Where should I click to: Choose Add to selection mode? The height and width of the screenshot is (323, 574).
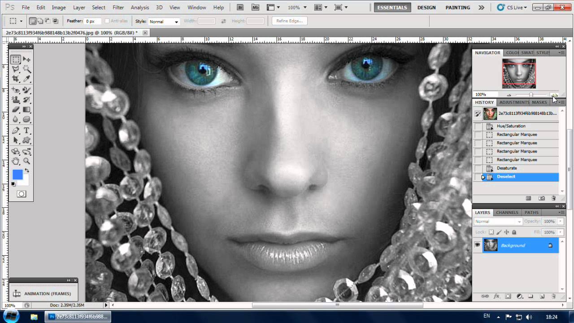[40, 21]
